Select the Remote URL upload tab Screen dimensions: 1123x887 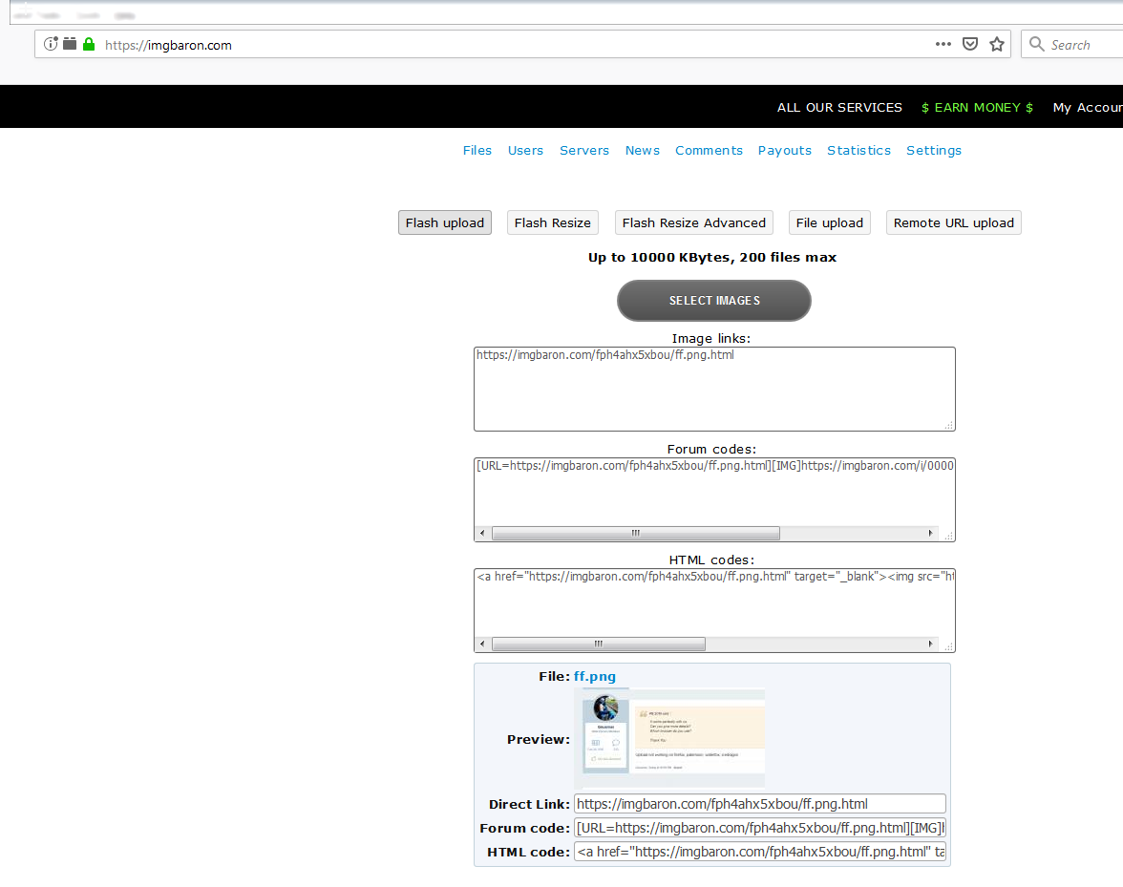pyautogui.click(x=953, y=222)
